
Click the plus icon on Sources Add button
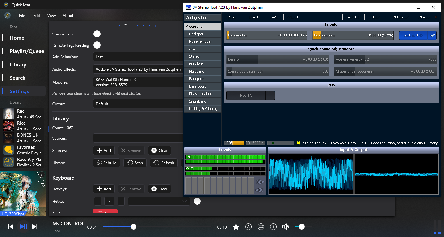[99, 150]
